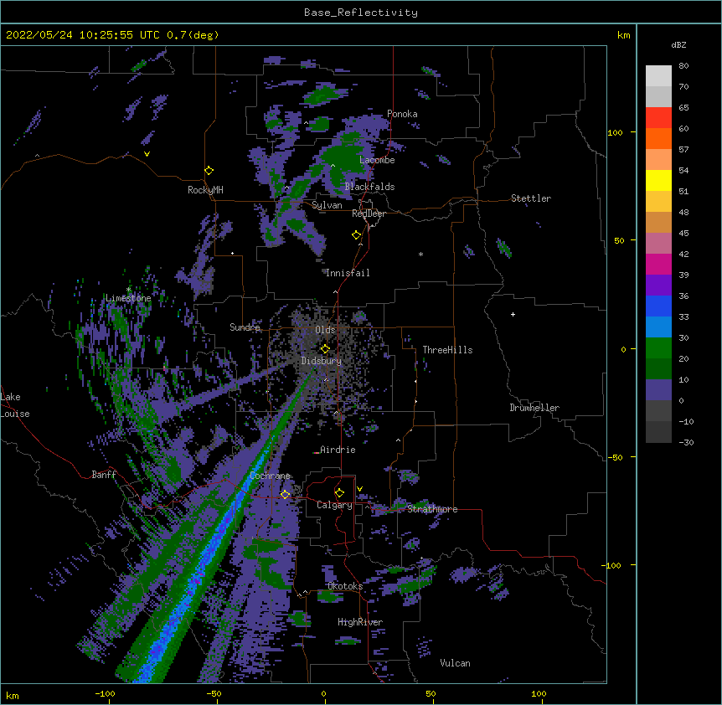Click the yellow diamond marker under Cochrane

coord(285,494)
